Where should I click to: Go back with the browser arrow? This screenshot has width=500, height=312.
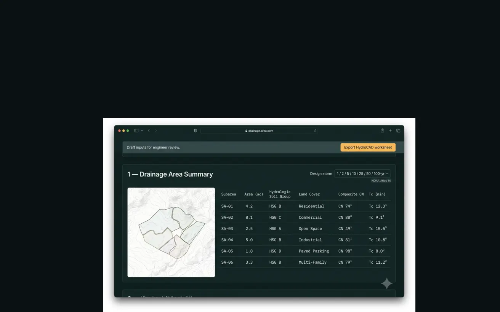[149, 131]
